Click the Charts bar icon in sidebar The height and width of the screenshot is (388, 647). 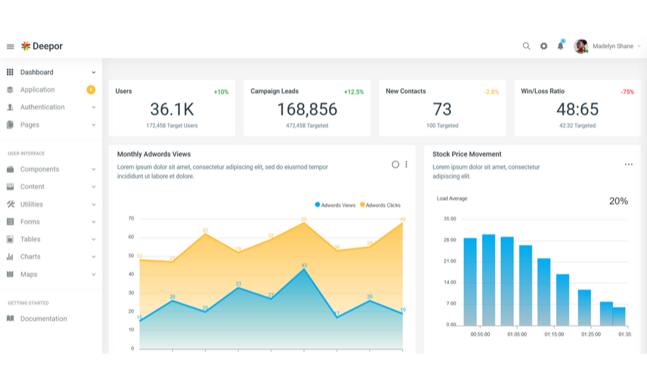pyautogui.click(x=10, y=257)
